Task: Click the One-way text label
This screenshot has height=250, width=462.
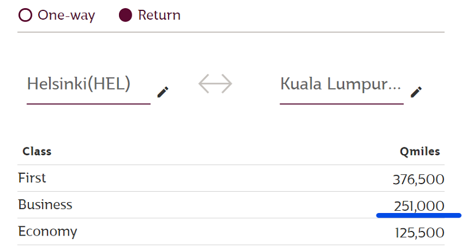Action: [x=66, y=15]
